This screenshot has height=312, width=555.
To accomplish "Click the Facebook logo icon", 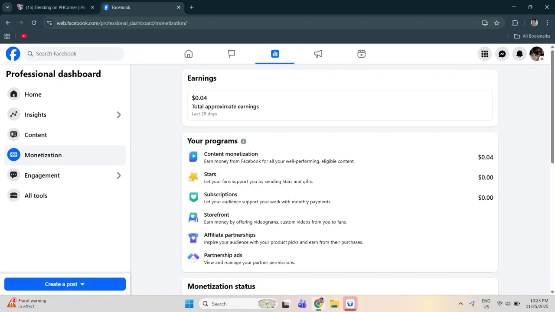I will pyautogui.click(x=13, y=54).
